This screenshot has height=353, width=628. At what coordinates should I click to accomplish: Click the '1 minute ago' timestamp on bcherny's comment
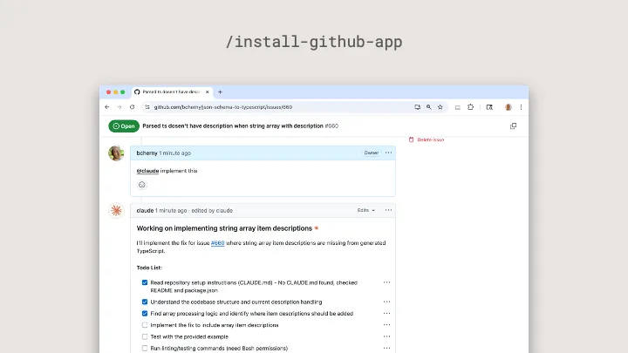point(175,153)
